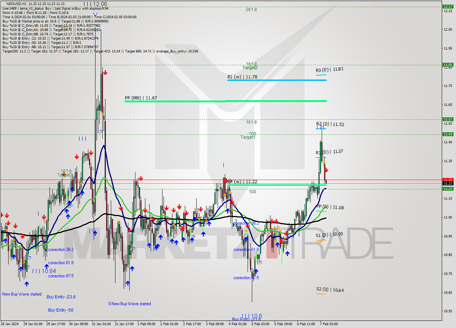Screen dimensions: 456x328
Task: Select the 'S1 (D) | 10.93' support label
Action: [x=330, y=235]
